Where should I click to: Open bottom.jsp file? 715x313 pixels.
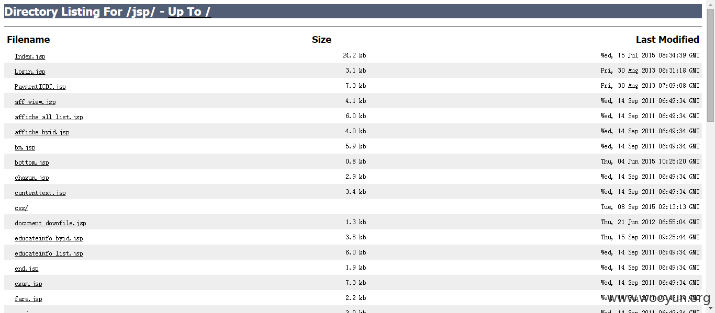click(32, 163)
